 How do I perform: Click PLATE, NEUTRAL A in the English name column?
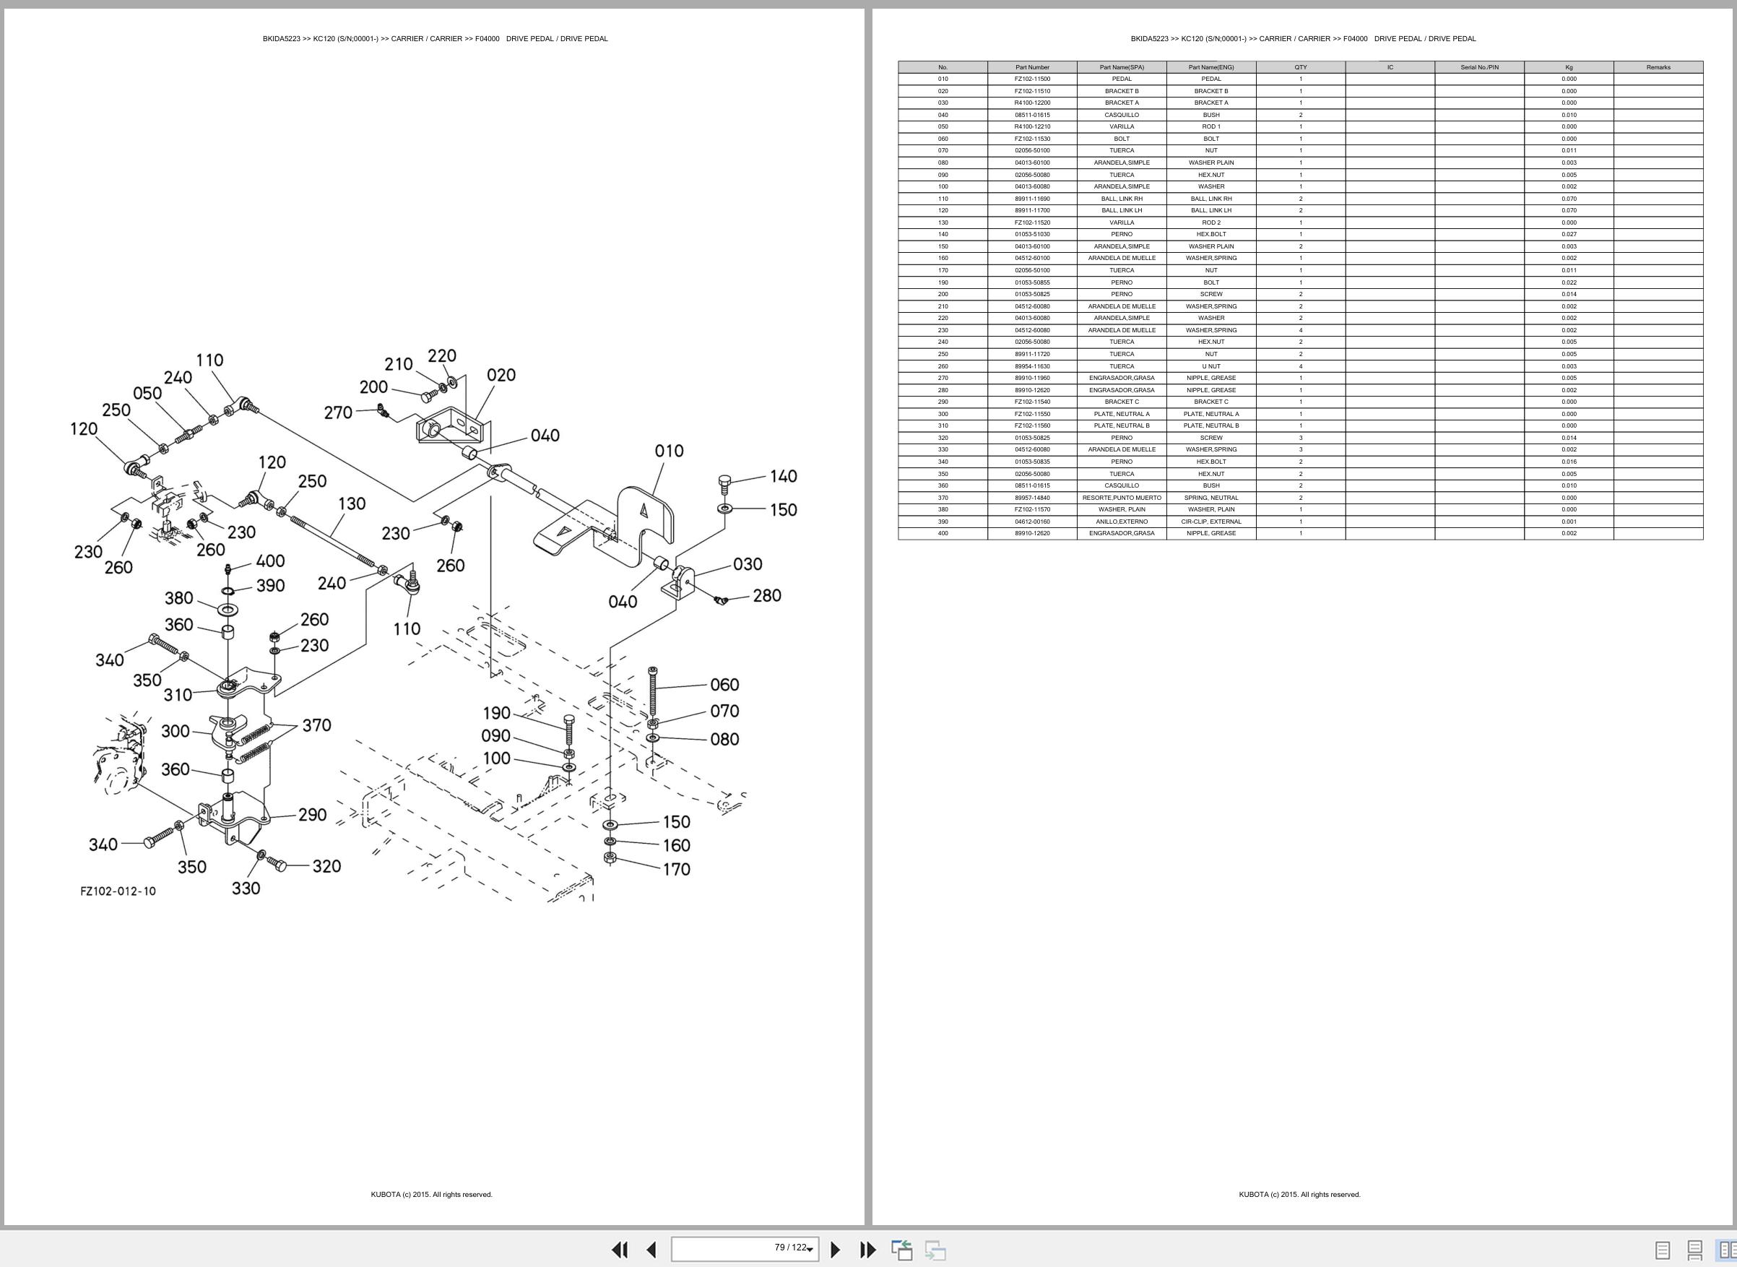(x=1211, y=414)
